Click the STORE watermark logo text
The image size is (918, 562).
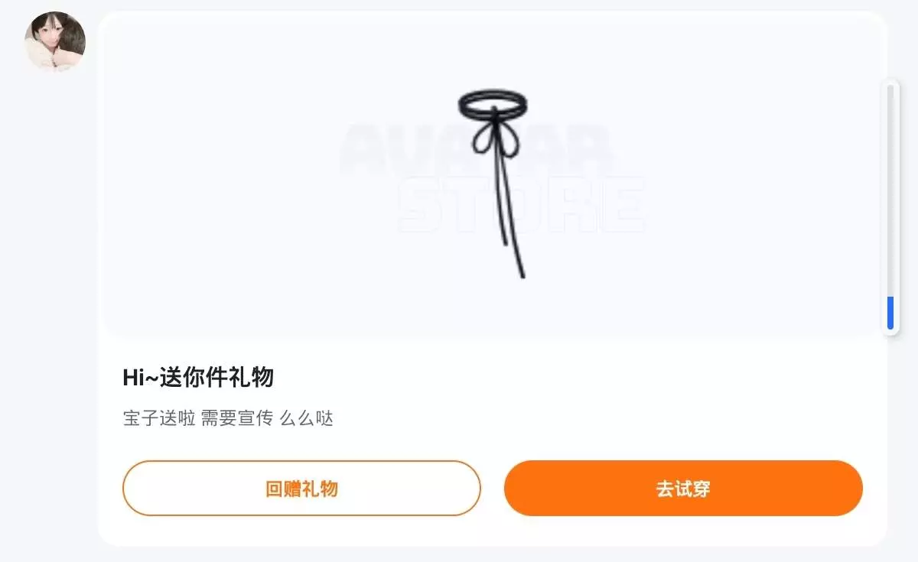(x=522, y=204)
